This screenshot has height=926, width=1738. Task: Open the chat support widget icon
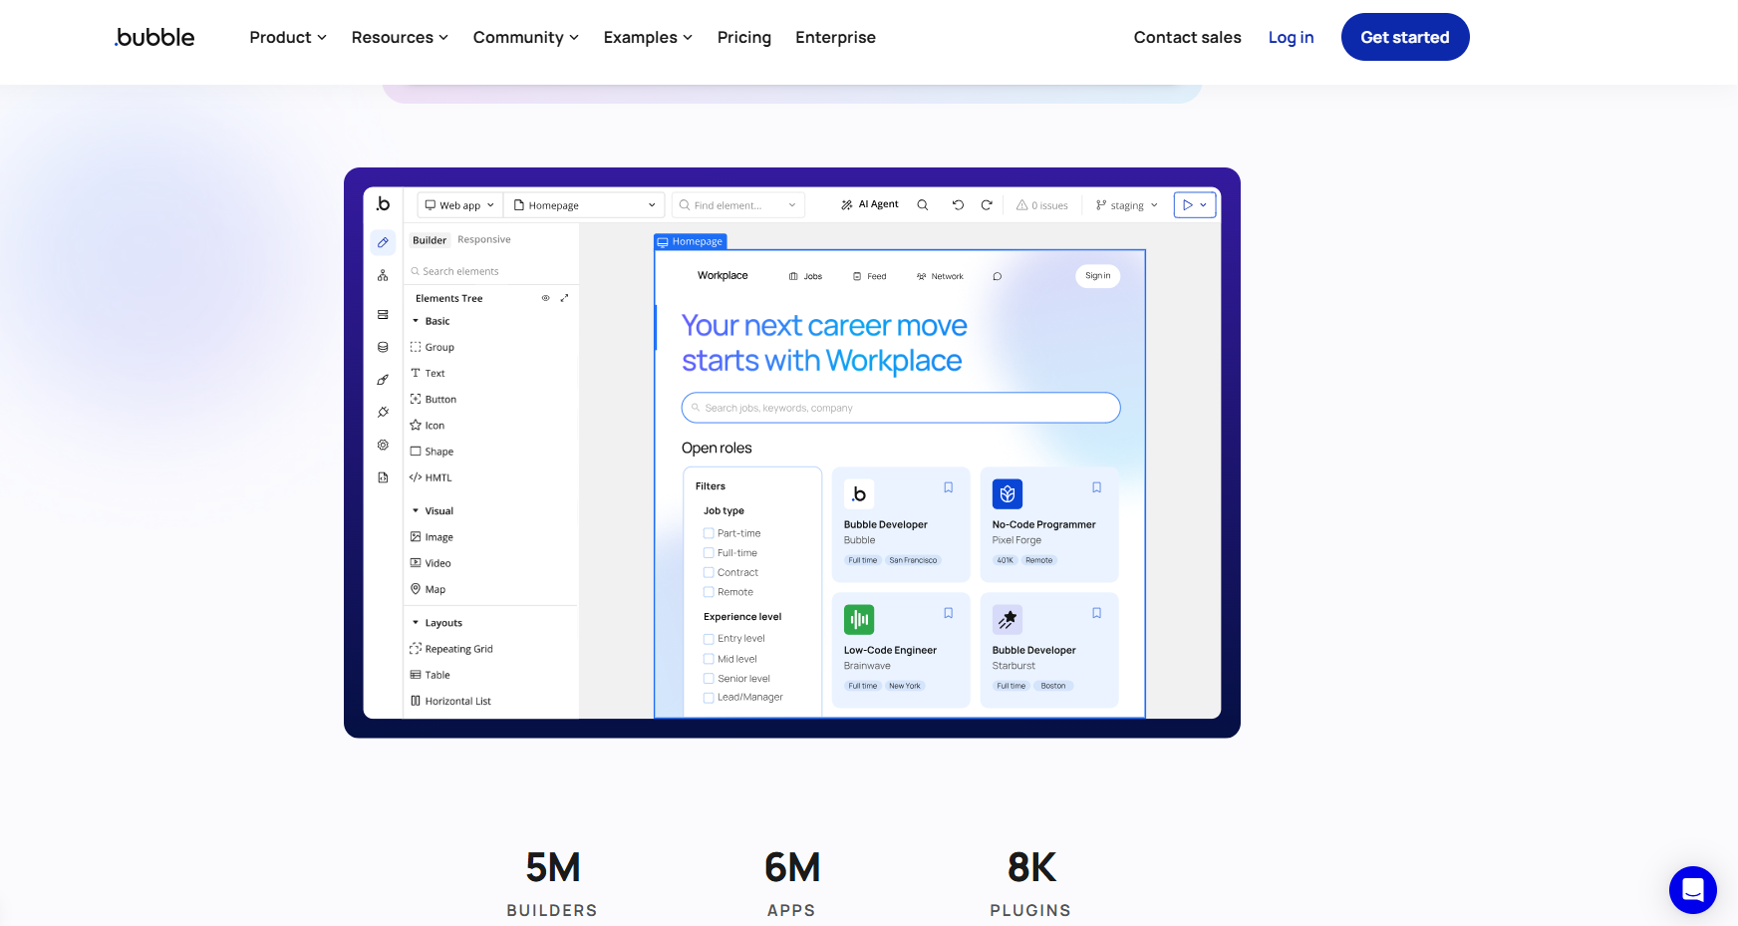[1692, 889]
